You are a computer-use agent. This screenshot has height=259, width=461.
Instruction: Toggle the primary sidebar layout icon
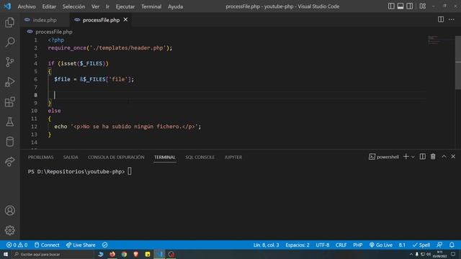[391, 6]
